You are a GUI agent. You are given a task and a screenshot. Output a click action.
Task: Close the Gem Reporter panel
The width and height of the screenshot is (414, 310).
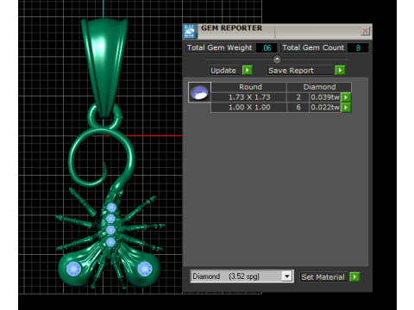tap(365, 31)
